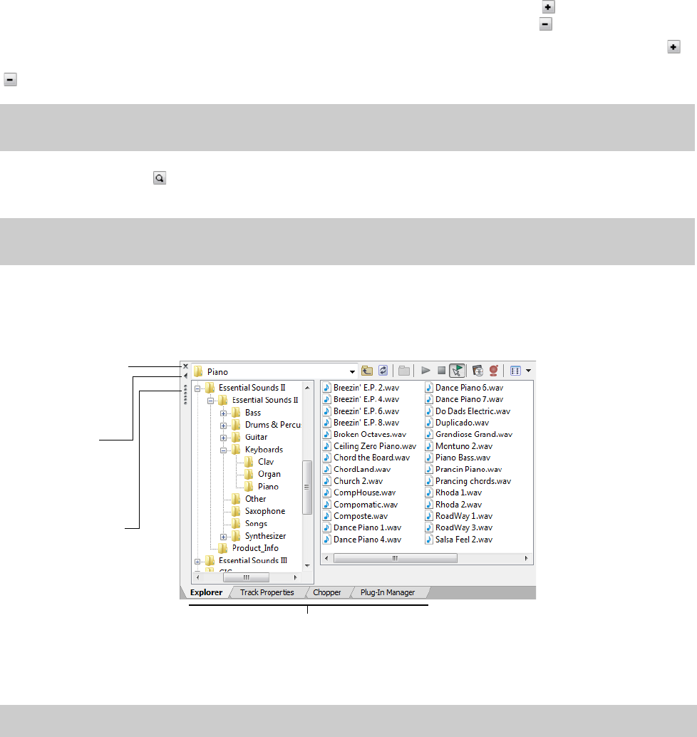Toggle the Auto Preview button
The image size is (697, 737).
(458, 371)
